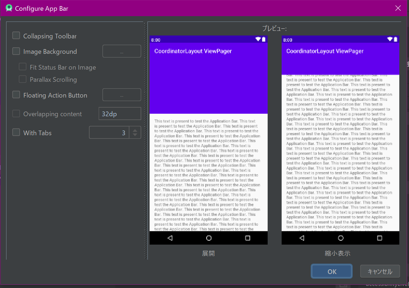Click the 8:00 clock in collapsed preview
Image resolution: width=409 pixels, height=288 pixels.
288,40
